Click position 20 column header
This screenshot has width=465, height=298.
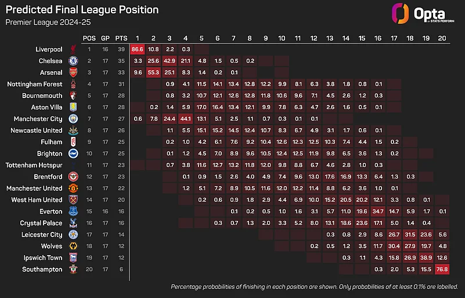[441, 38]
